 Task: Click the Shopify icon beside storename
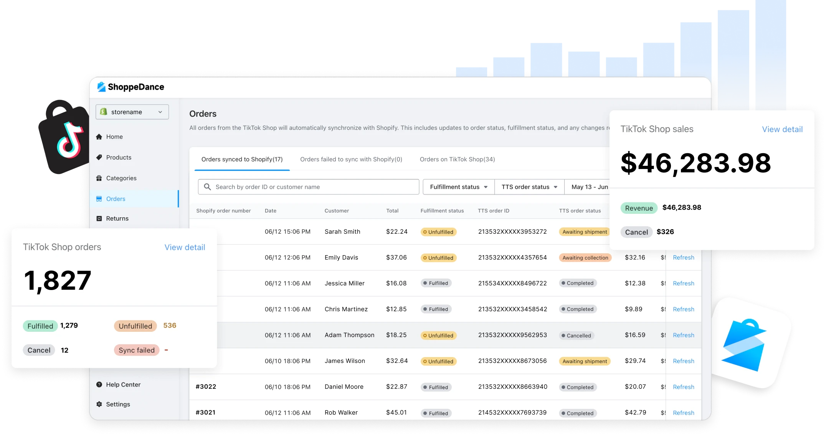pos(104,112)
